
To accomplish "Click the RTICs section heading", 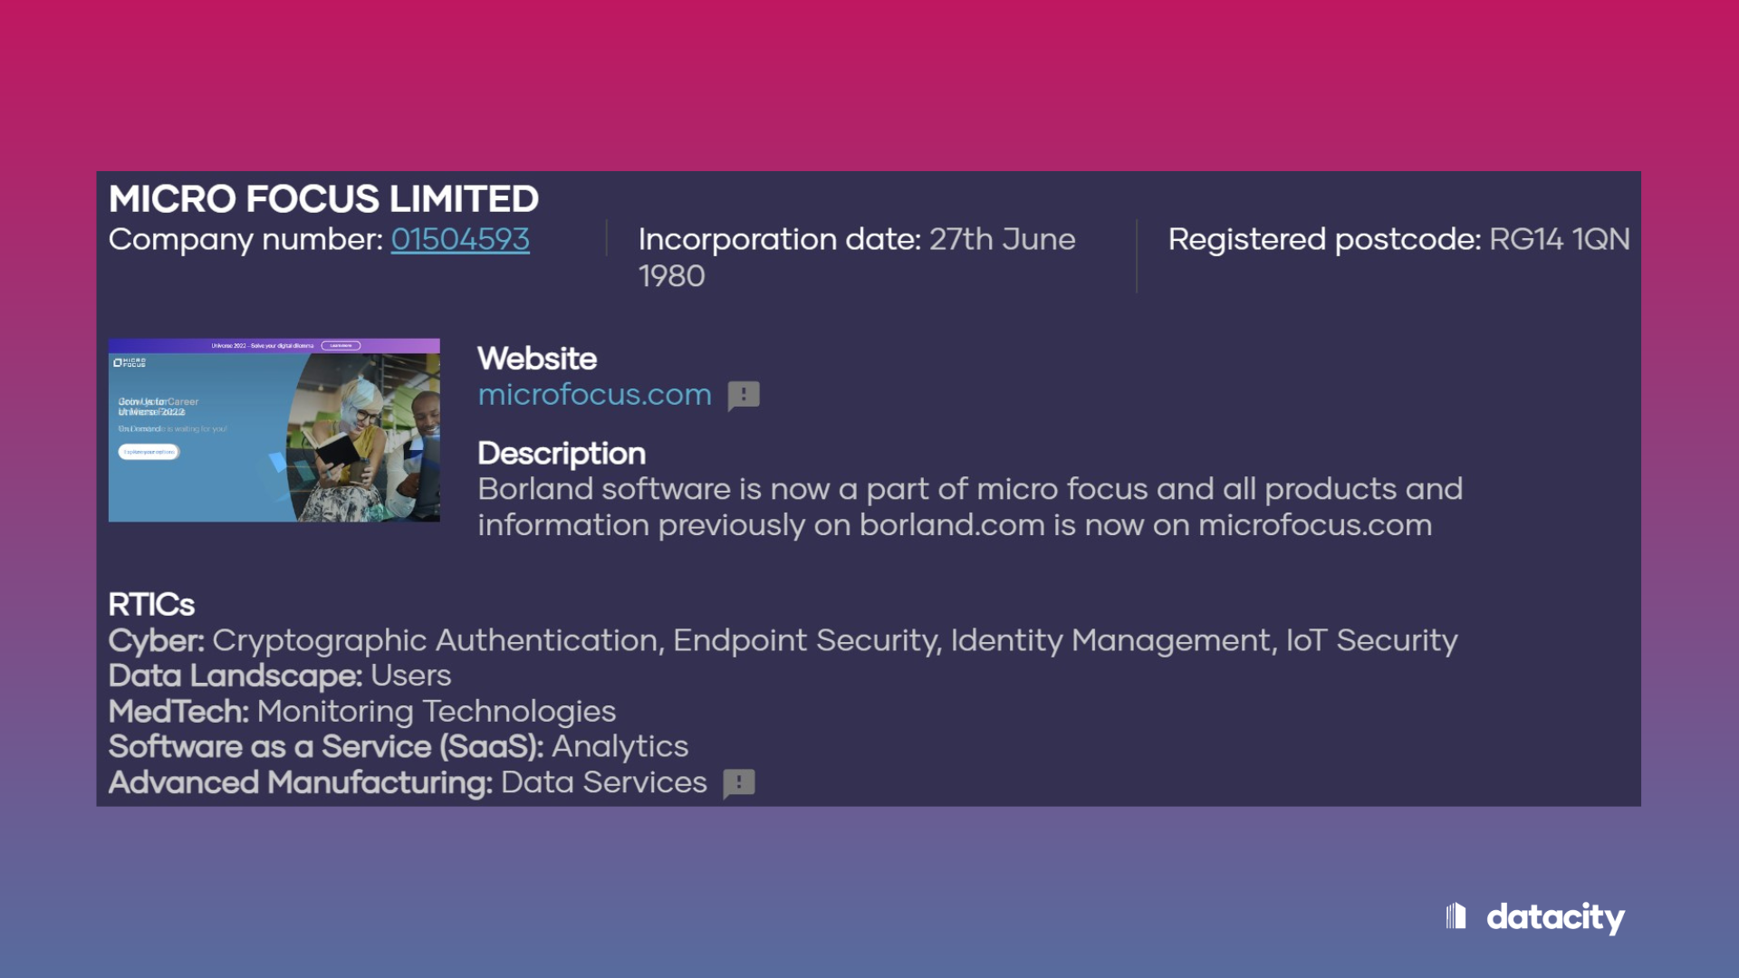I will coord(151,604).
